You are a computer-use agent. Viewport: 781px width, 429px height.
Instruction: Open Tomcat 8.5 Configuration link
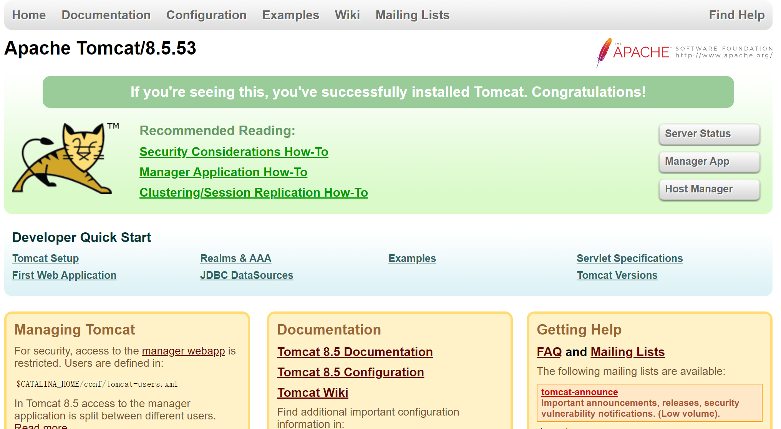pyautogui.click(x=350, y=372)
